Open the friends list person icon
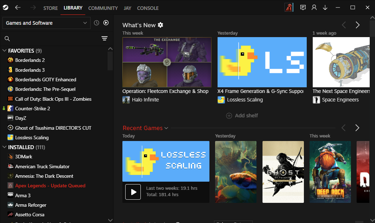 coord(314,8)
